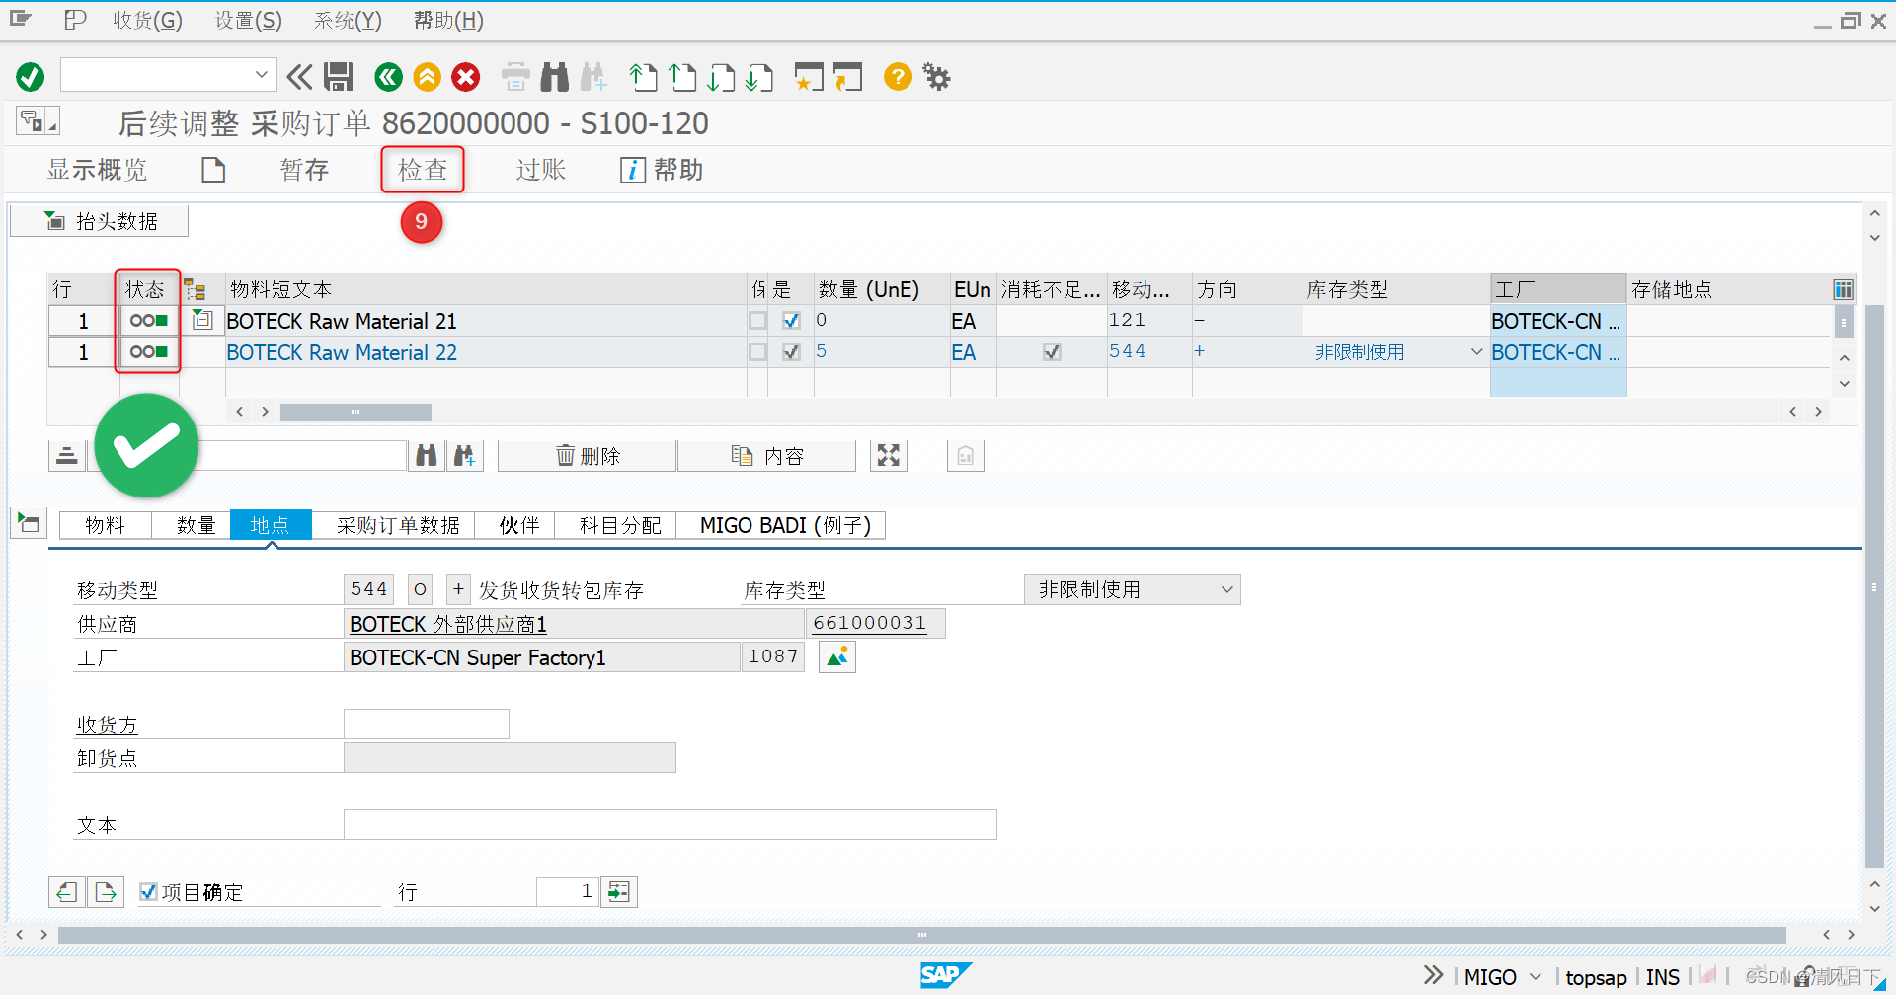Open MIGO transaction dropdown in status bar
This screenshot has height=995, width=1896.
[x=1536, y=977]
